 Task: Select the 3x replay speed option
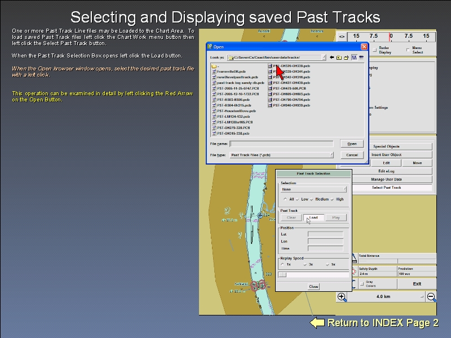pos(306,264)
